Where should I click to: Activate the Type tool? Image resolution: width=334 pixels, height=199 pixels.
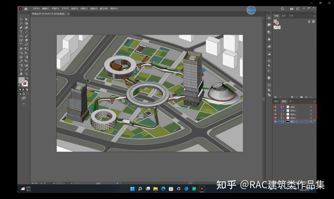(x=21, y=32)
